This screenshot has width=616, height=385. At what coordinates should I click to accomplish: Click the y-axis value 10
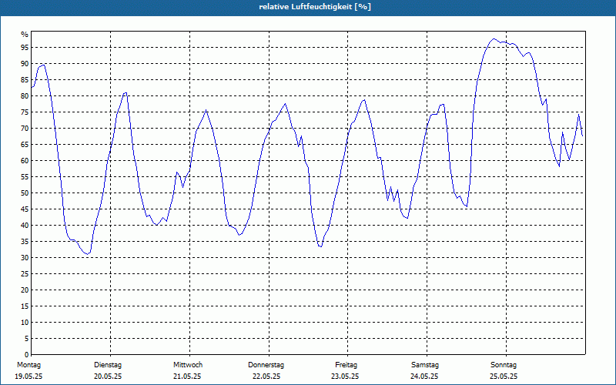coord(25,323)
